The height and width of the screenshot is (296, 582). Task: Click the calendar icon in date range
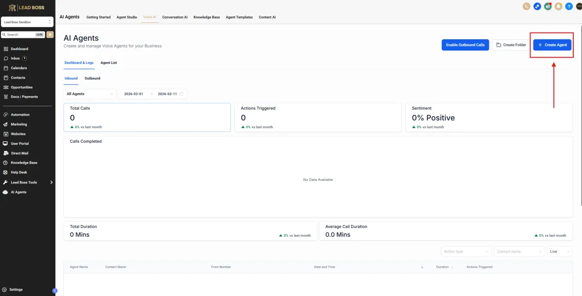[x=181, y=94]
